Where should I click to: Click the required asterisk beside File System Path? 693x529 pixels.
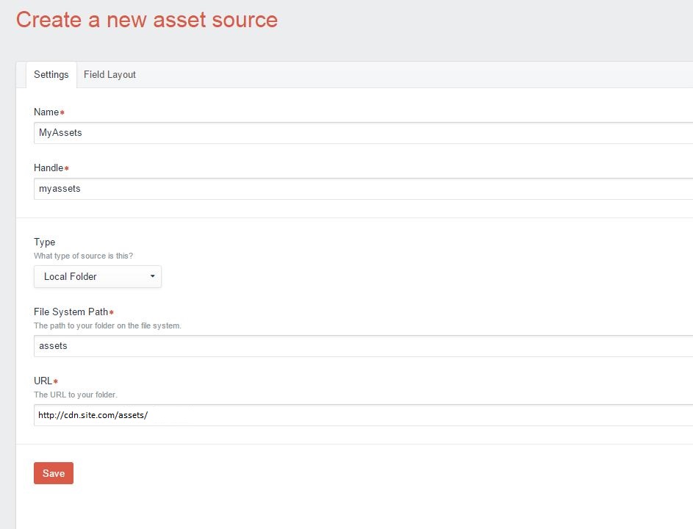pyautogui.click(x=112, y=313)
